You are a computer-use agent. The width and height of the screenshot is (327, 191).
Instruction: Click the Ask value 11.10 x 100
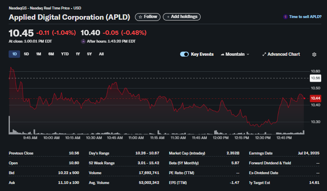[69, 183]
